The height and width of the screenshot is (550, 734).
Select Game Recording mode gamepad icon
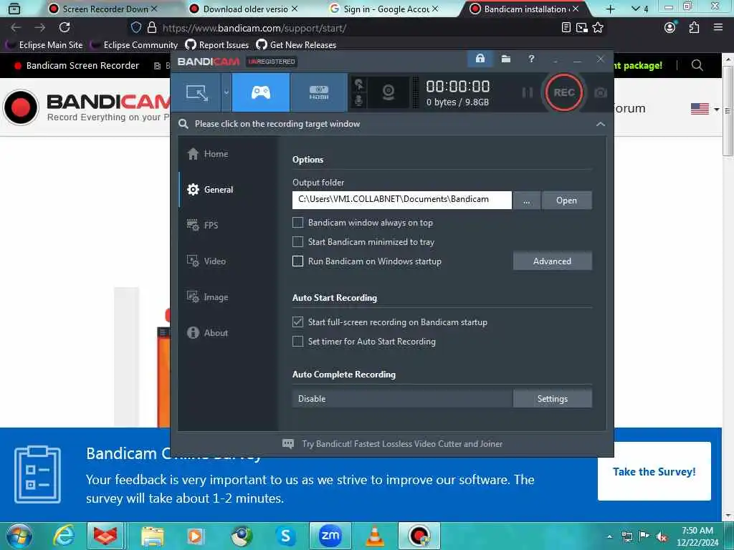(x=261, y=92)
